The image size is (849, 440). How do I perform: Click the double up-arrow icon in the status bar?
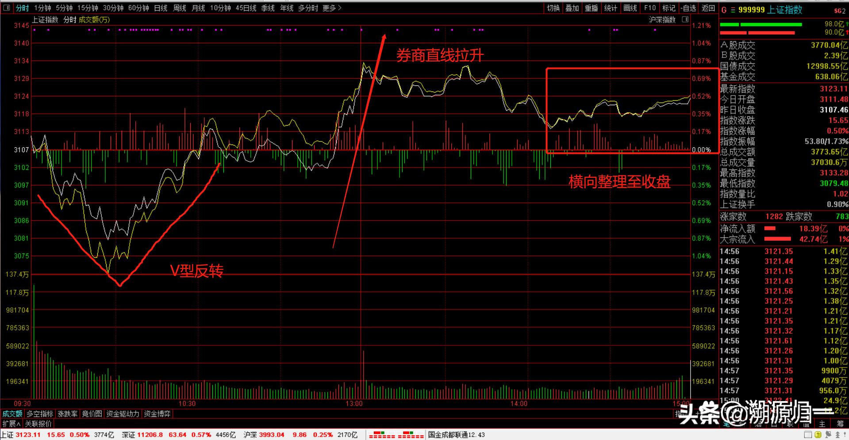tap(837, 435)
